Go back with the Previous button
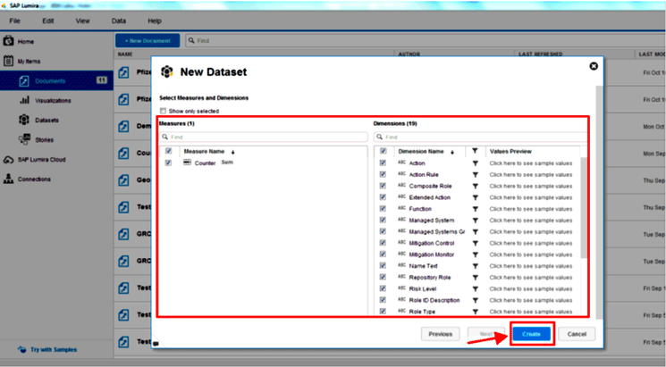This screenshot has width=666, height=367. pos(440,334)
